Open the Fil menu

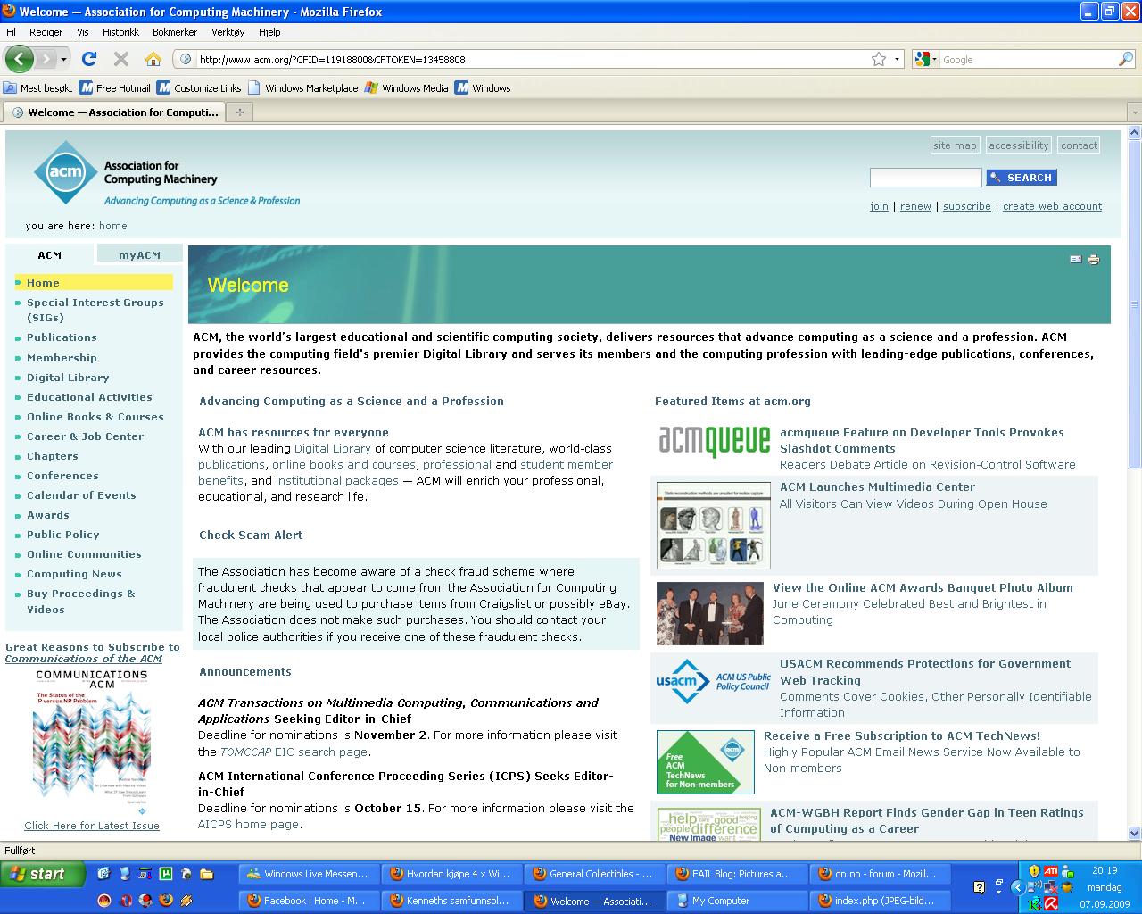11,32
